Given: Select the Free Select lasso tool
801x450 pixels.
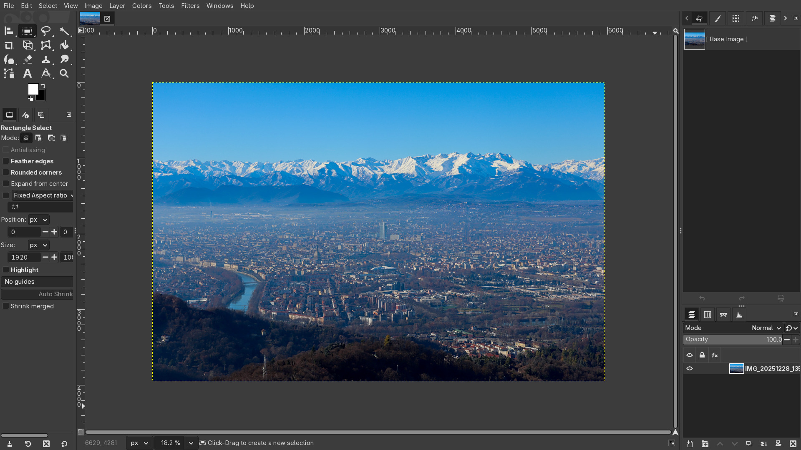Looking at the screenshot, I should [45, 31].
